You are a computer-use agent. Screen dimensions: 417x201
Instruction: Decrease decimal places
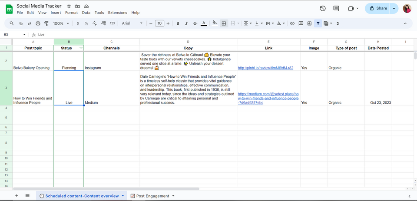(x=95, y=23)
